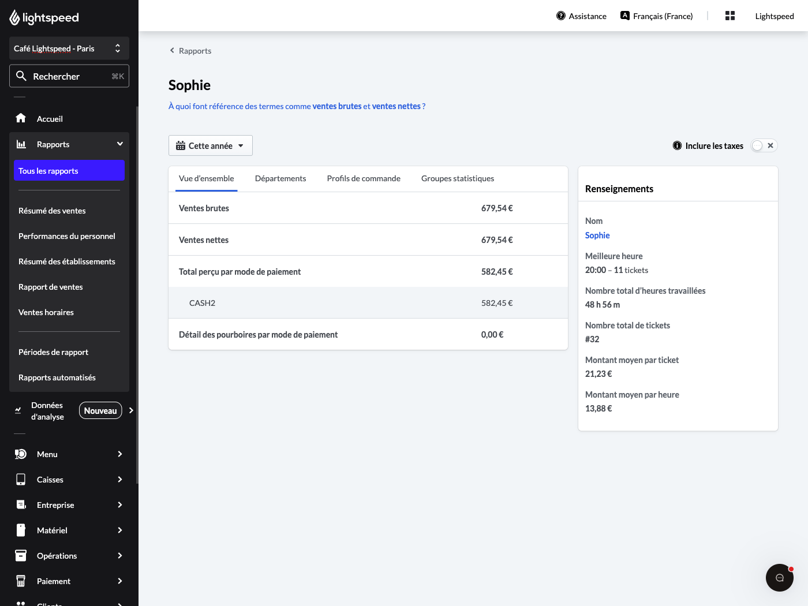Click the 21,23 € average ticket value
This screenshot has width=808, height=606.
click(x=598, y=374)
